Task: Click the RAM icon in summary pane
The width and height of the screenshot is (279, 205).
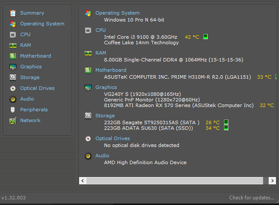Action: coord(88,53)
